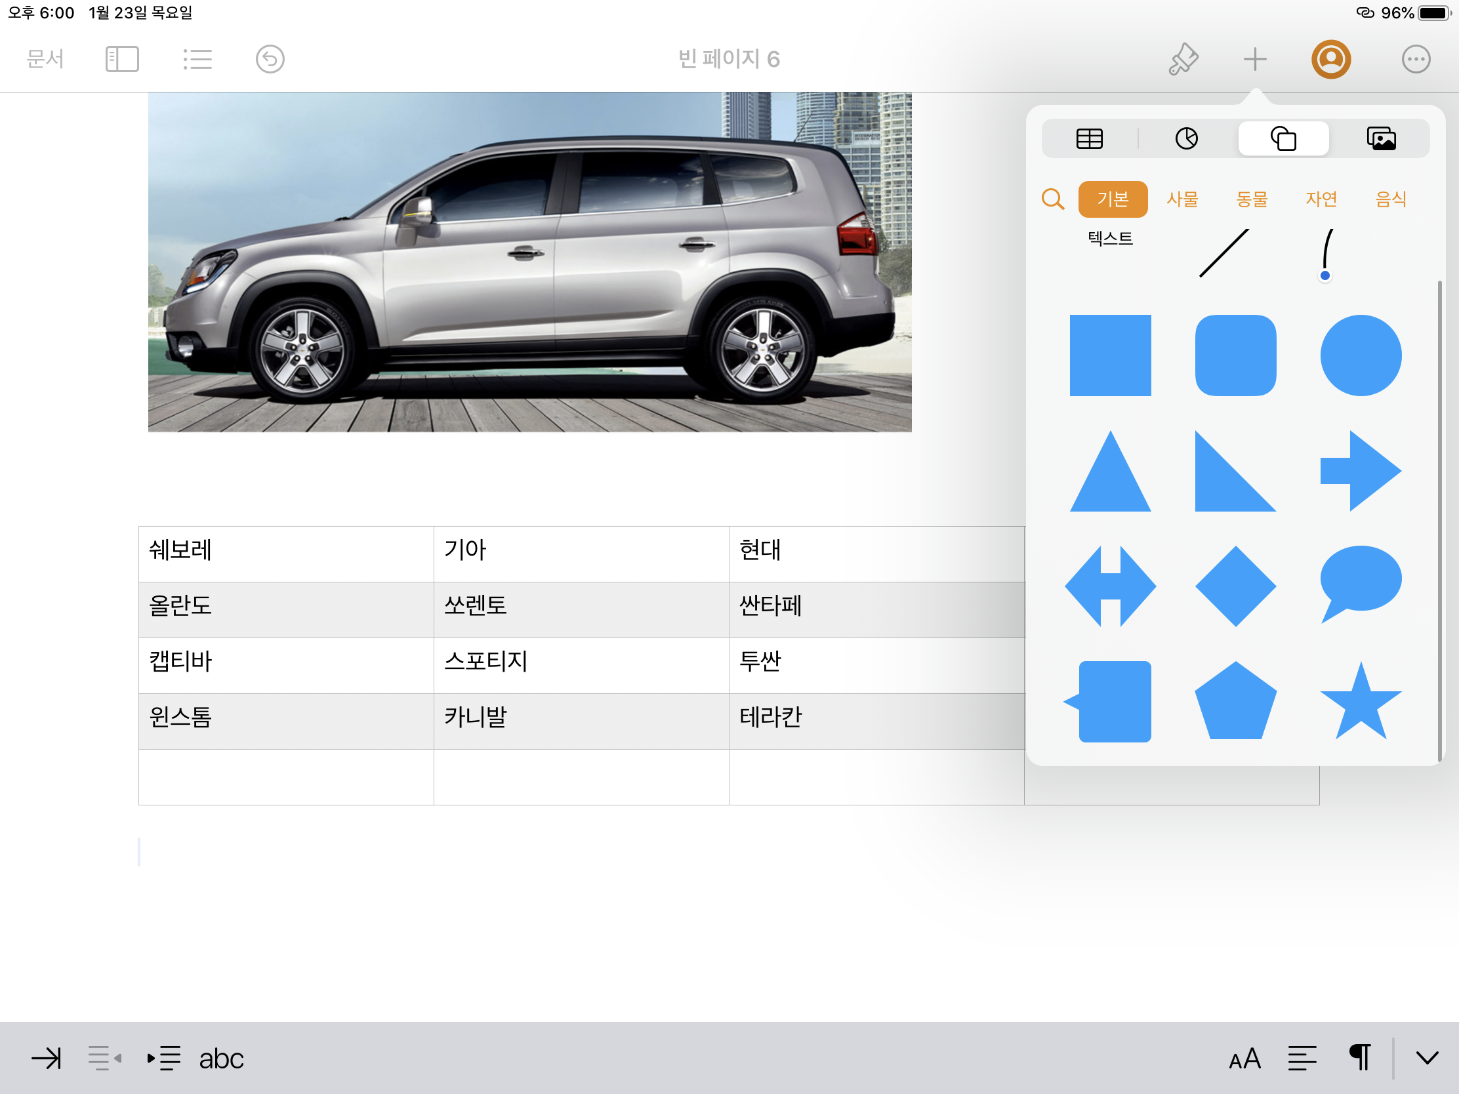Screen dimensions: 1459x1094
Task: Tap the collaboration person icon
Action: coord(1330,59)
